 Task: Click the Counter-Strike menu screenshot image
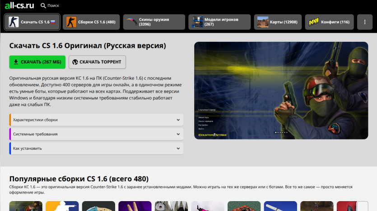(281, 90)
